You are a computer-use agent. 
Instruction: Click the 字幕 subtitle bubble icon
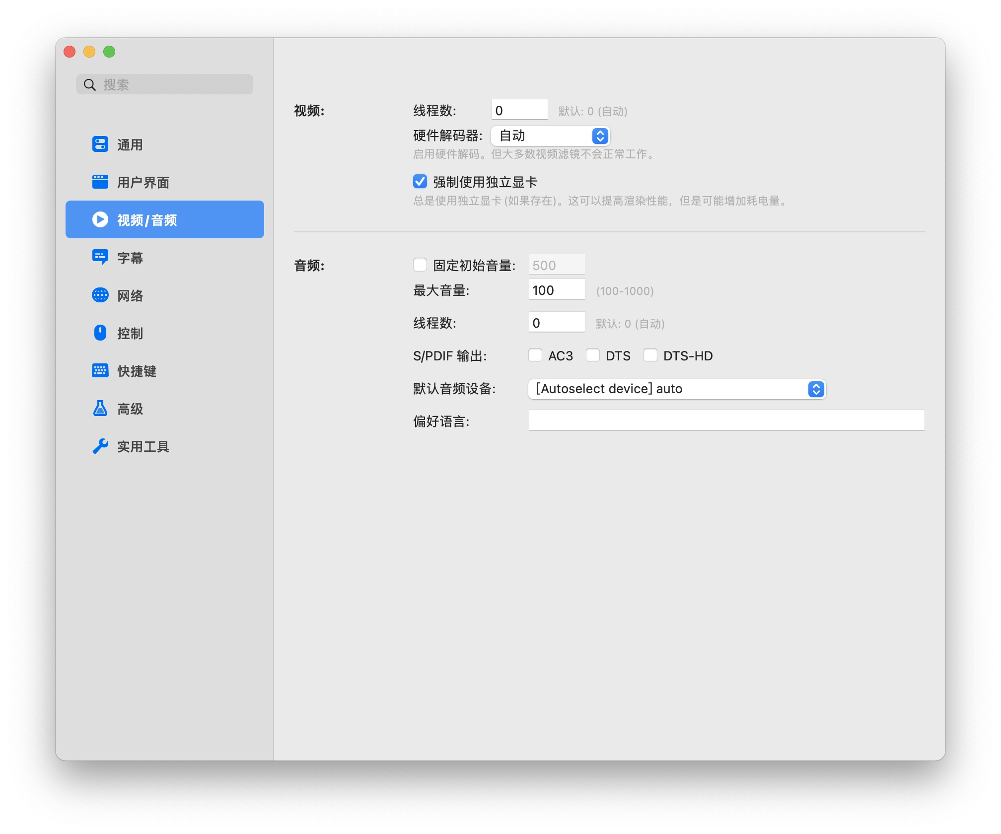[x=100, y=257]
